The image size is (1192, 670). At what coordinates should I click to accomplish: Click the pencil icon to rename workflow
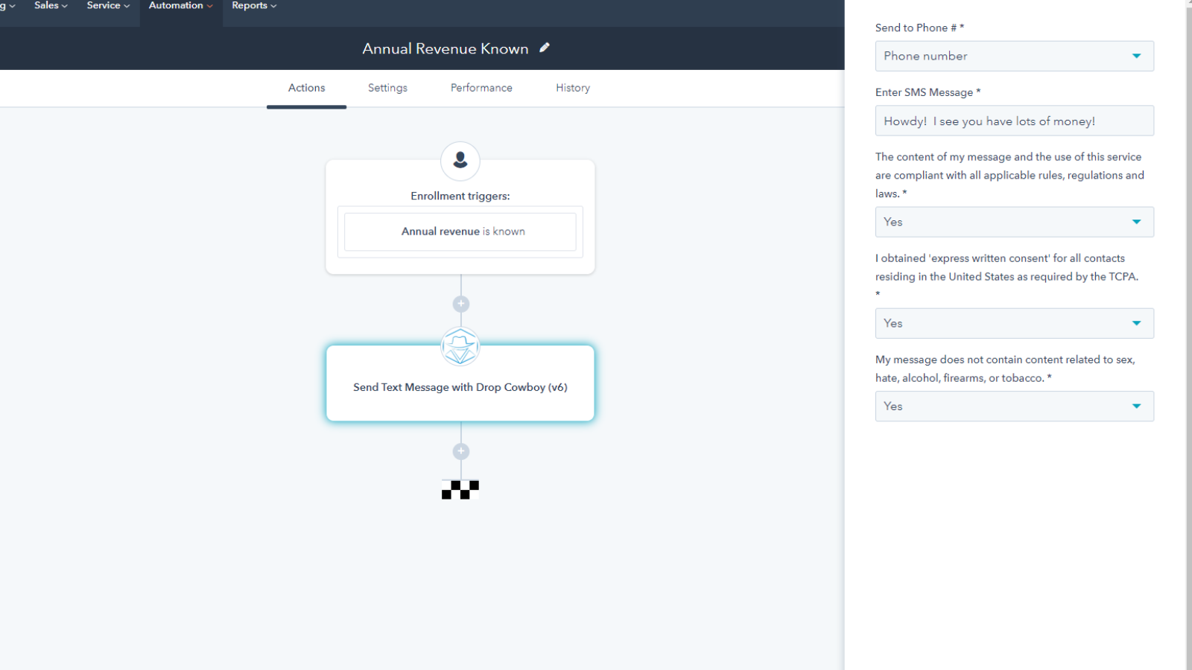tap(545, 48)
